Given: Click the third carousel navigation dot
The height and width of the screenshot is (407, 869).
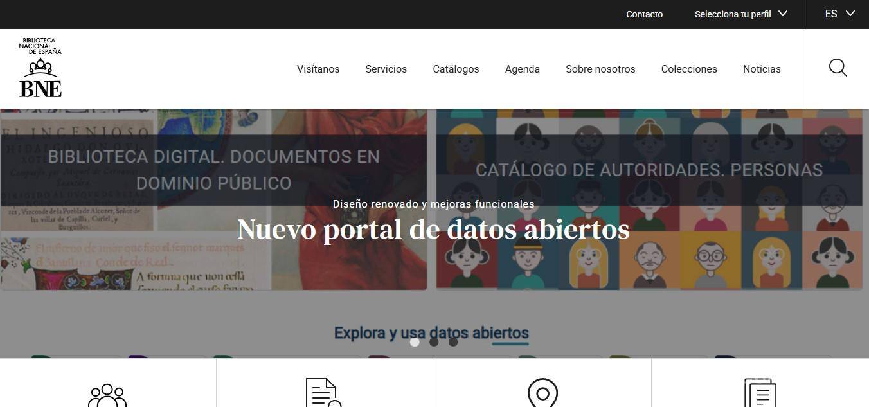Looking at the screenshot, I should [453, 342].
